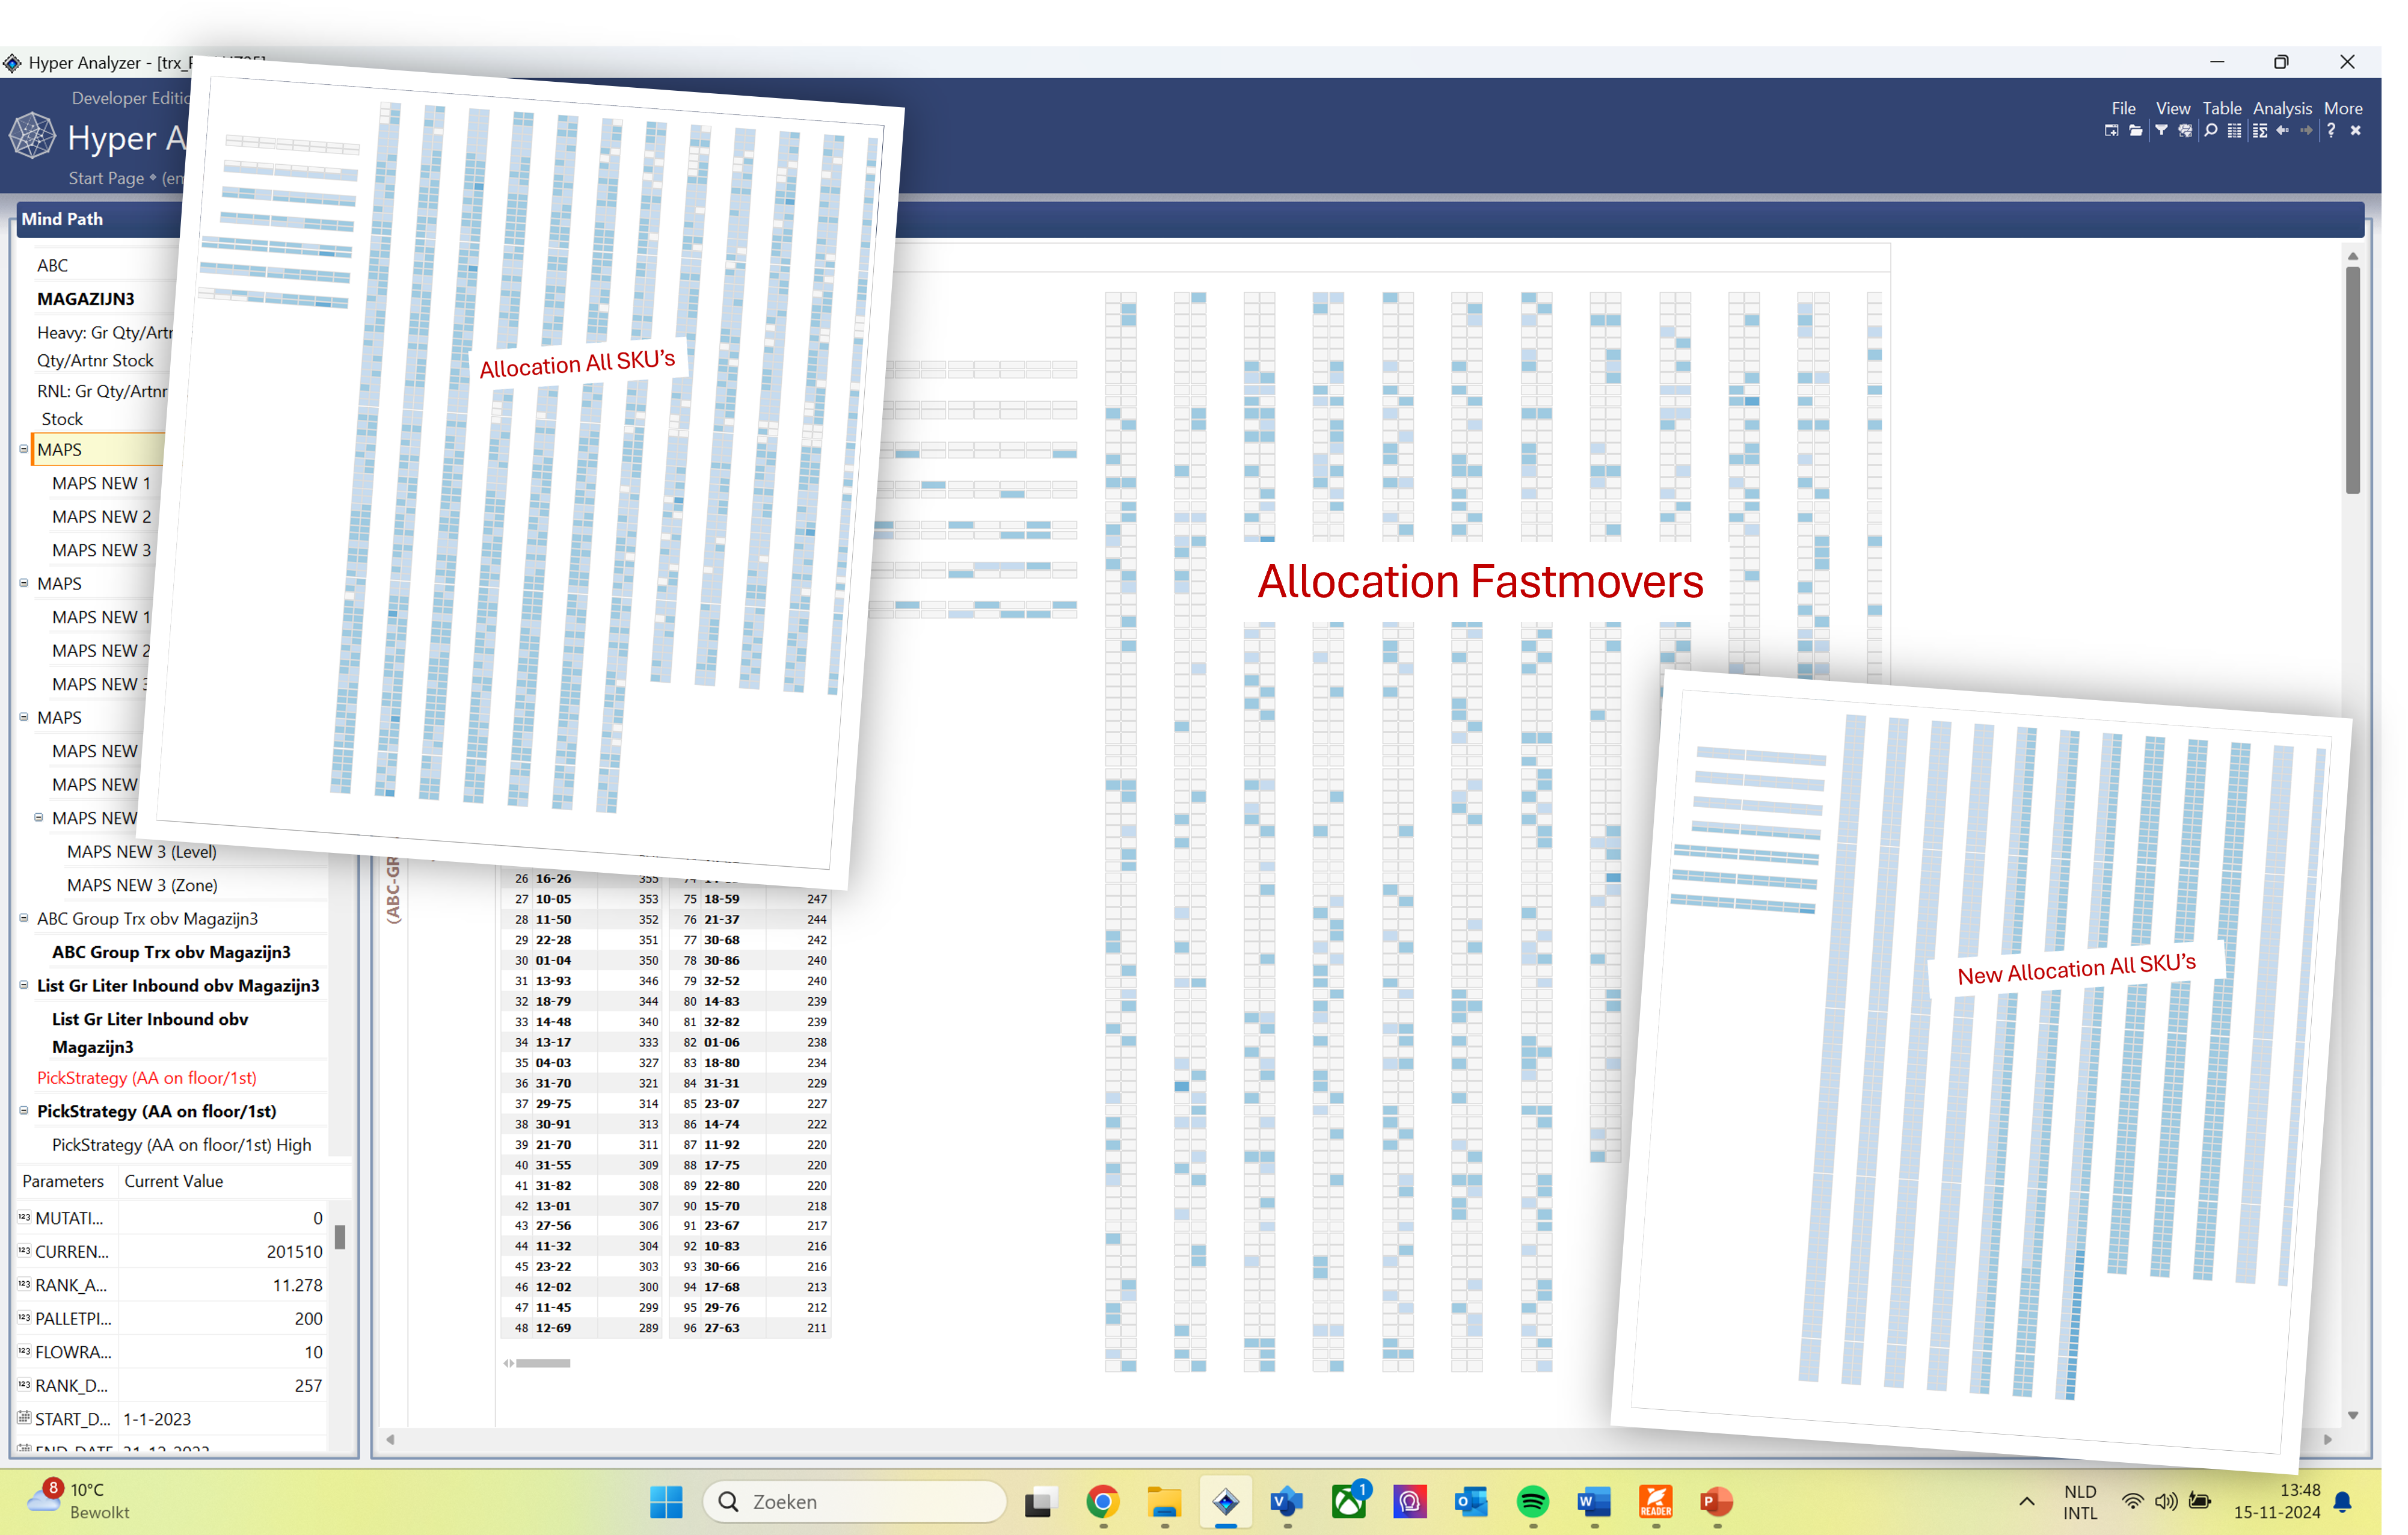2408x1535 pixels.
Task: Click the Windows search box Zoeken
Action: [x=855, y=1501]
